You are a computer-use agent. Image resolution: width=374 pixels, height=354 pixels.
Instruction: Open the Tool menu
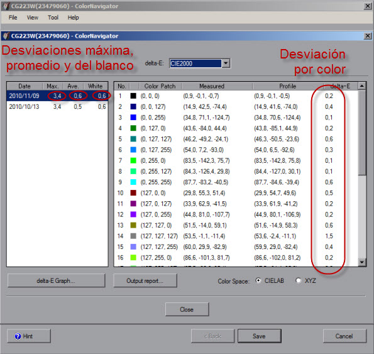tap(53, 18)
